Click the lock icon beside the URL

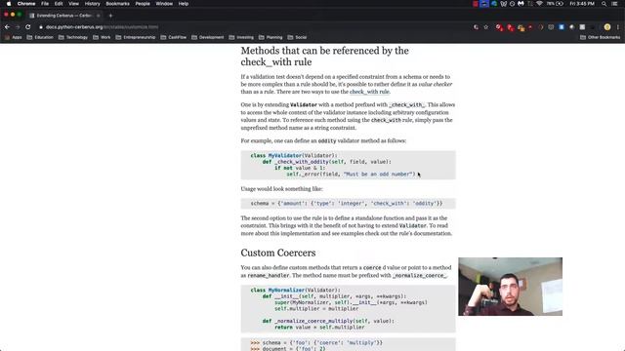tap(41, 27)
